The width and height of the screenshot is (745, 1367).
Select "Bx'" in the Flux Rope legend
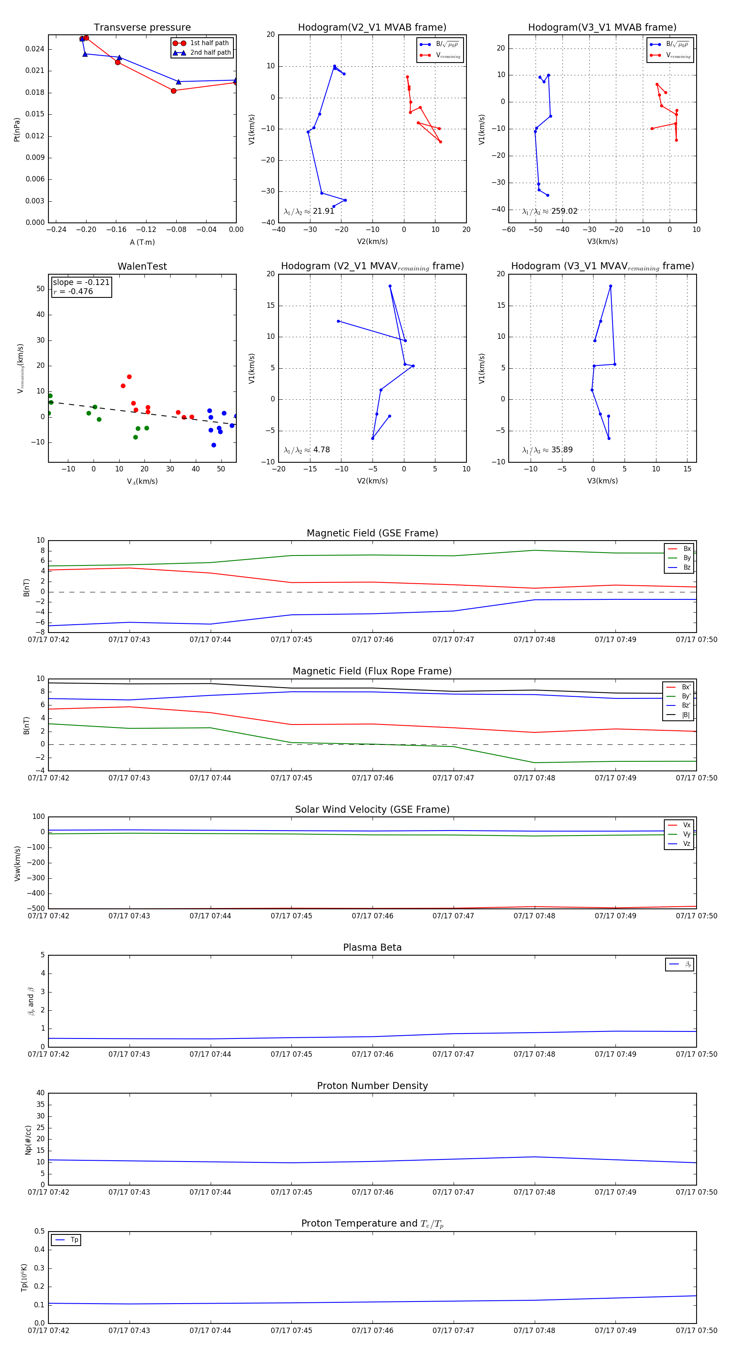679,687
